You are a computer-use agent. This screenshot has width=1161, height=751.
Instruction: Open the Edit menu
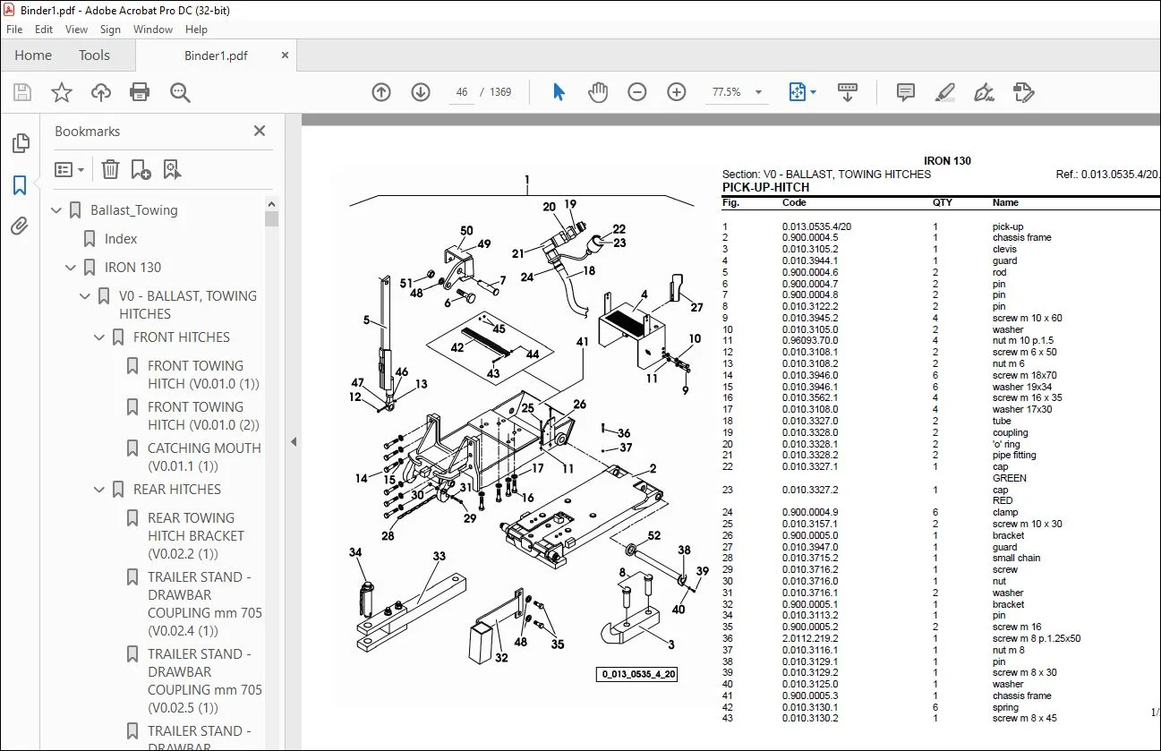click(x=44, y=30)
